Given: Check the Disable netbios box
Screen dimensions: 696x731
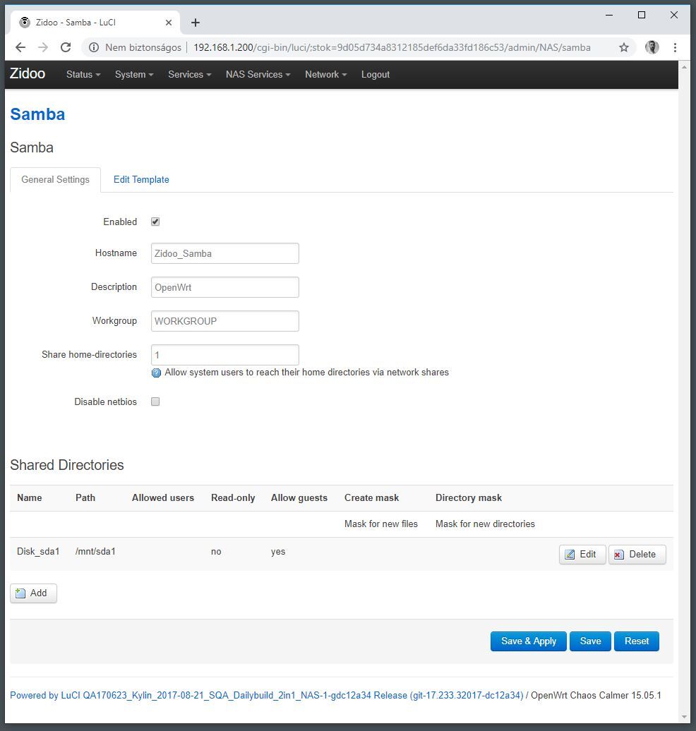Looking at the screenshot, I should (155, 402).
